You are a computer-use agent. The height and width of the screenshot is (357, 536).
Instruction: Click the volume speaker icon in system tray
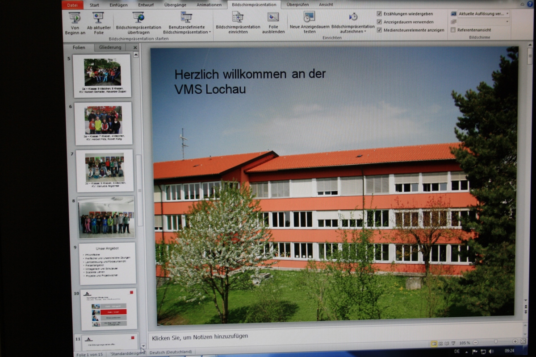coord(491,352)
